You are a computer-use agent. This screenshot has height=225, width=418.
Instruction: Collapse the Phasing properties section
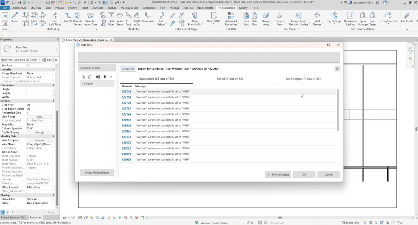point(53,195)
